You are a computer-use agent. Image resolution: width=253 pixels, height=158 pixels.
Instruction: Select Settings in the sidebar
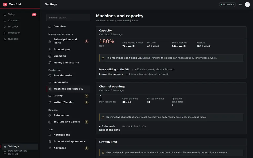20,146
